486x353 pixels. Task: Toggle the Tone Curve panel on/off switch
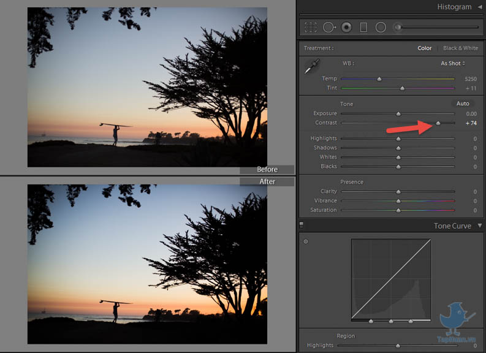(301, 226)
